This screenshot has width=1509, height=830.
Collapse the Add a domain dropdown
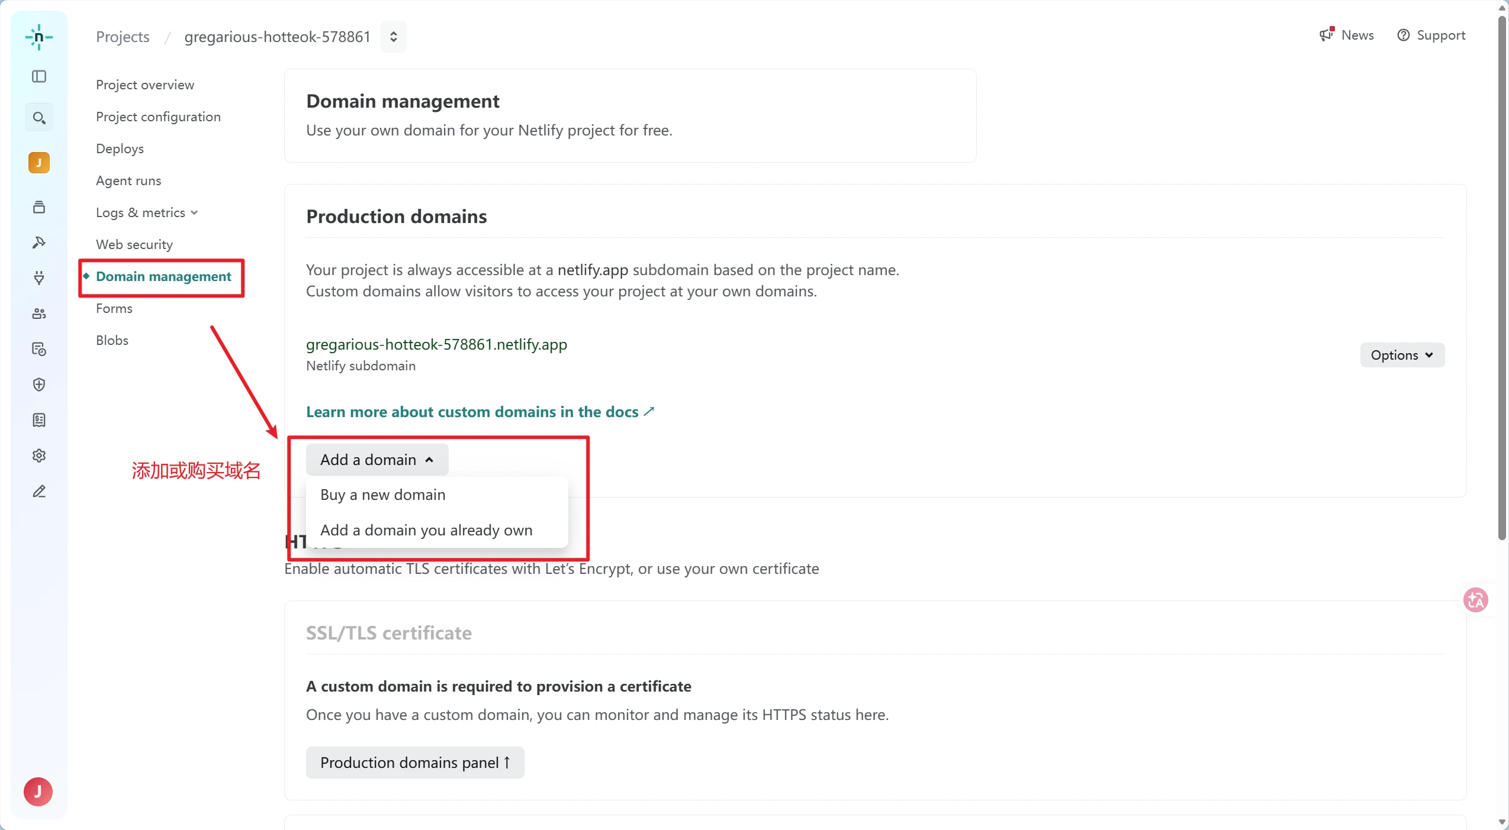point(377,460)
